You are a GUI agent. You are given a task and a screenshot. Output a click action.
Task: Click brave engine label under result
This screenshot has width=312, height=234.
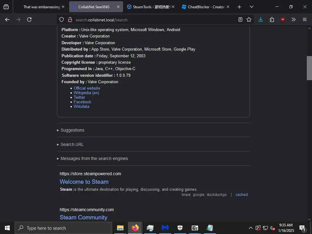(186, 195)
